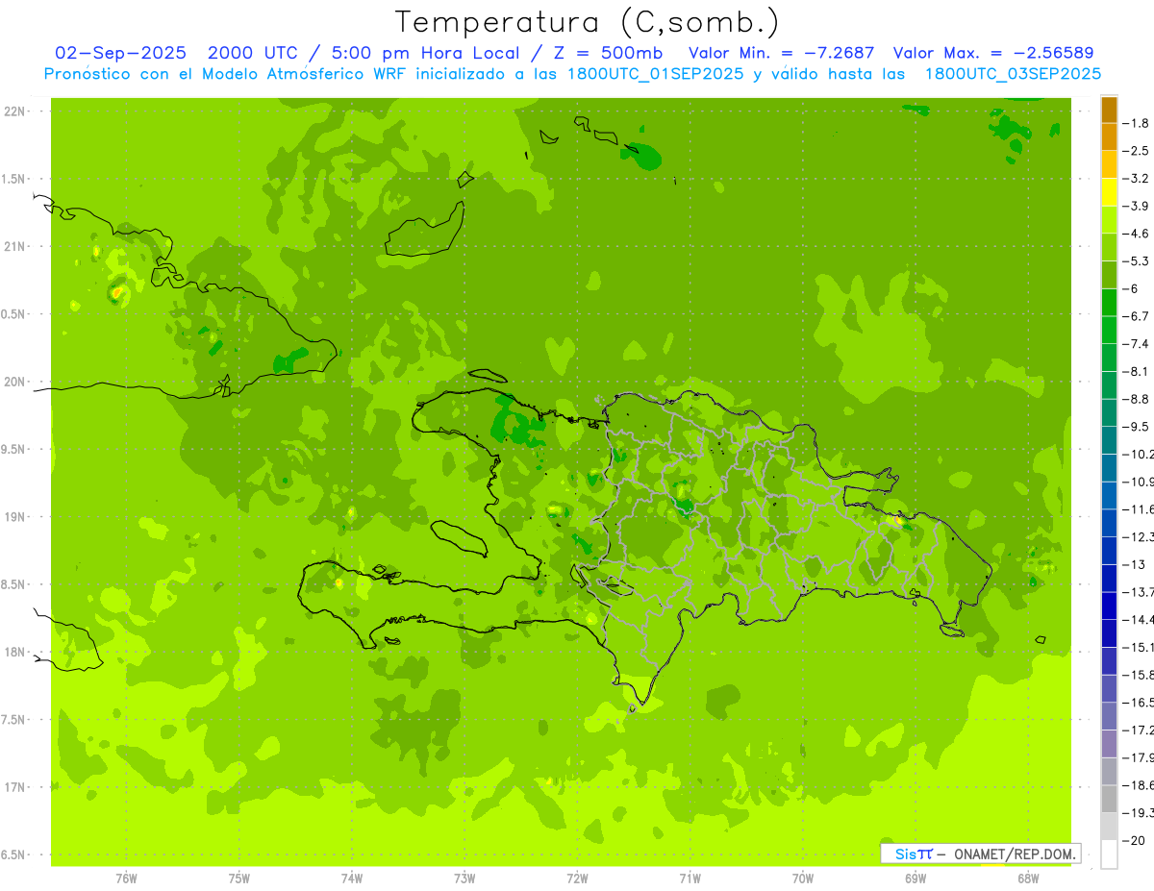Click the "5:00 pm Hora Local" text
The image size is (1154, 891).
click(426, 53)
